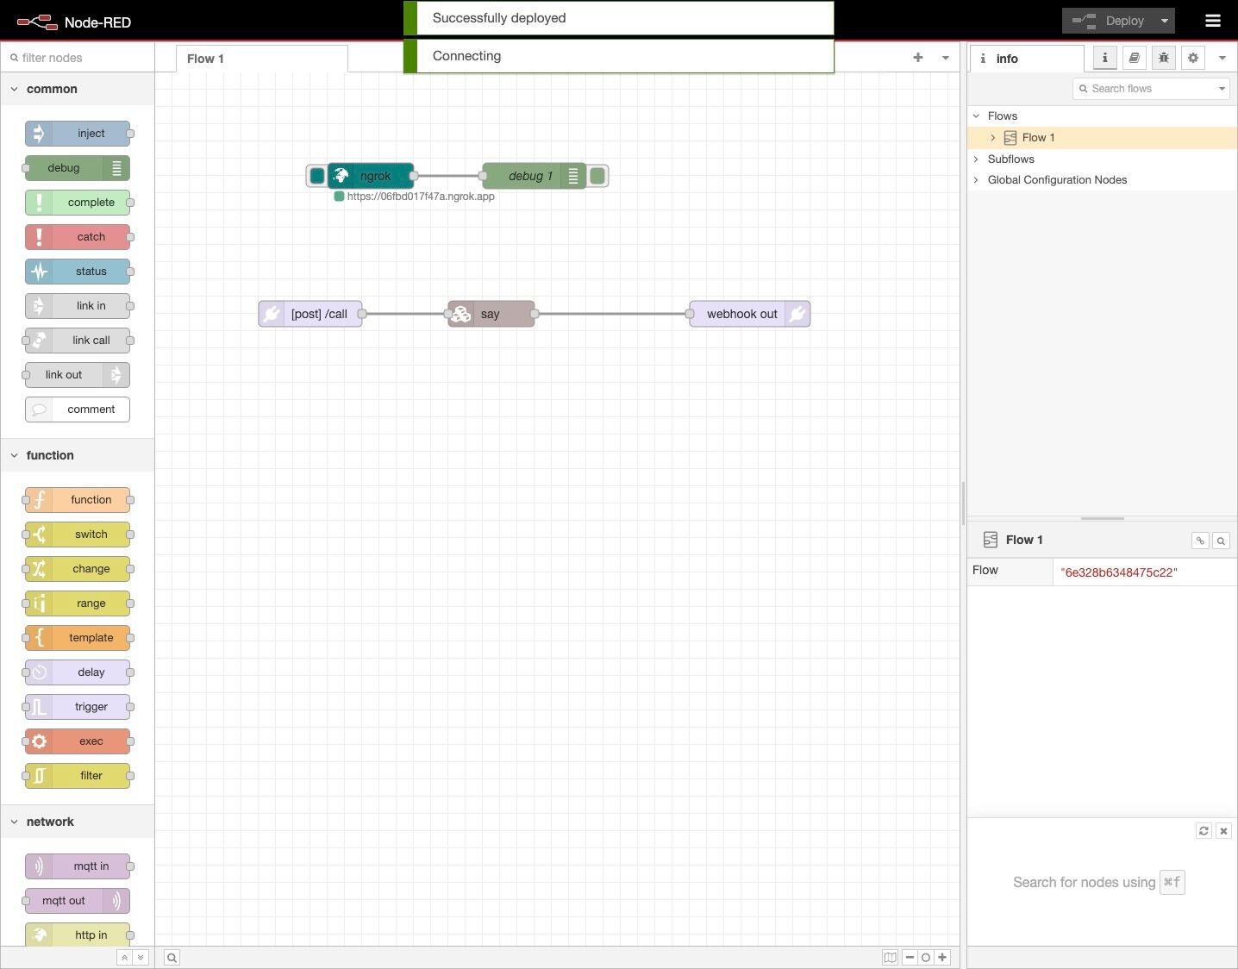The width and height of the screenshot is (1238, 969).
Task: Toggle the navigator map view icon
Action: tap(890, 957)
